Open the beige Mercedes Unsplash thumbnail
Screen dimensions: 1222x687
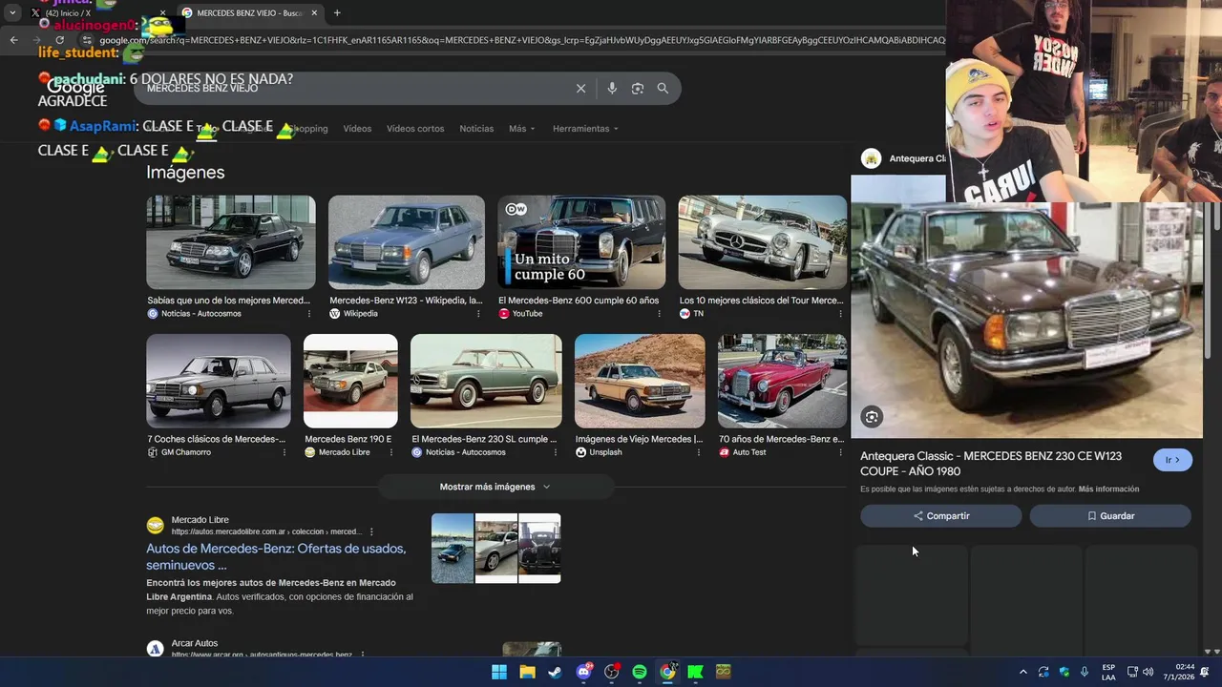tap(640, 381)
